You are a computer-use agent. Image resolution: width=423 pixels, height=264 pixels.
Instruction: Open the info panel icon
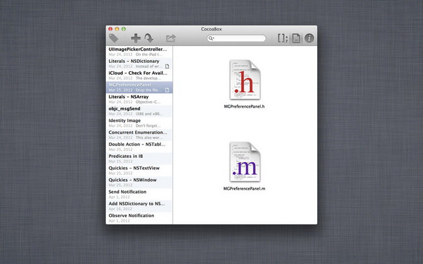point(309,38)
